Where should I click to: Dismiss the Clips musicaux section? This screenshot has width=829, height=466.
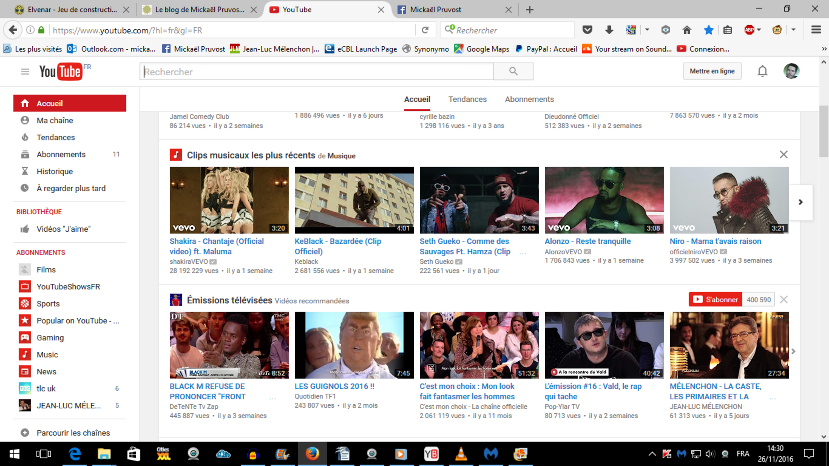[x=783, y=154]
